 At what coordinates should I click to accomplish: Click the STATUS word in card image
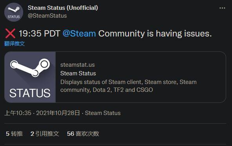pos(30,93)
